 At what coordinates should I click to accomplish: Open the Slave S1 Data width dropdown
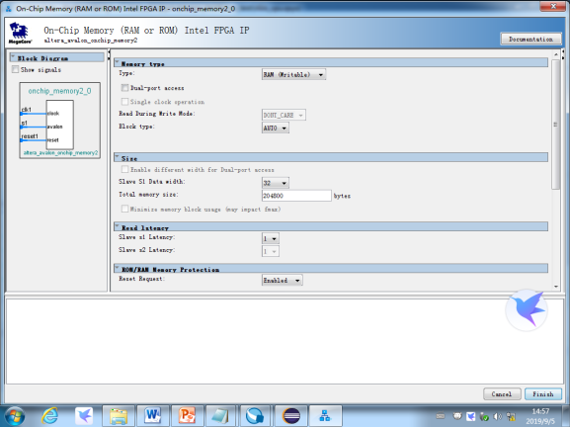click(276, 183)
